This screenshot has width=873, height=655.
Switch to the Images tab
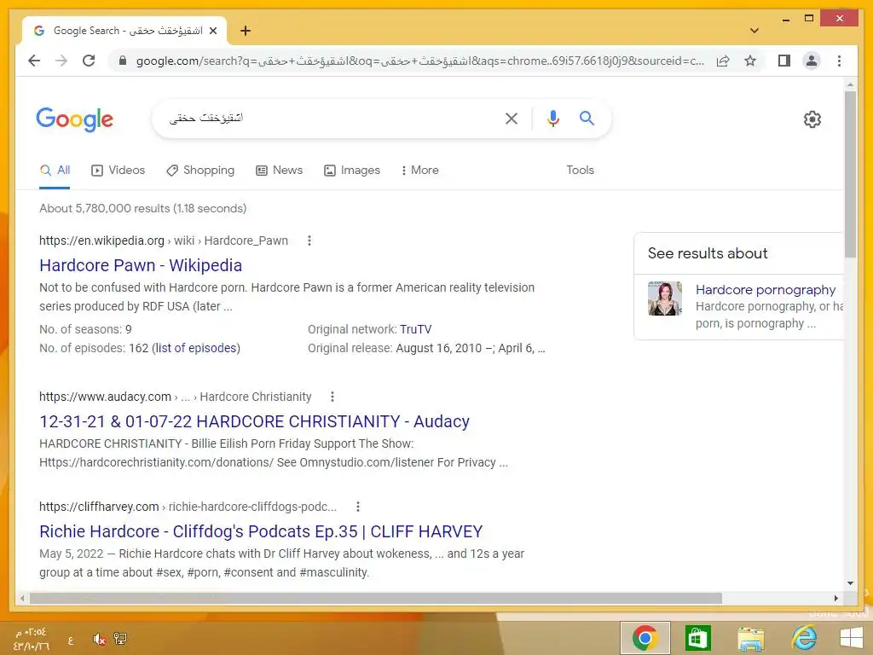tap(352, 171)
